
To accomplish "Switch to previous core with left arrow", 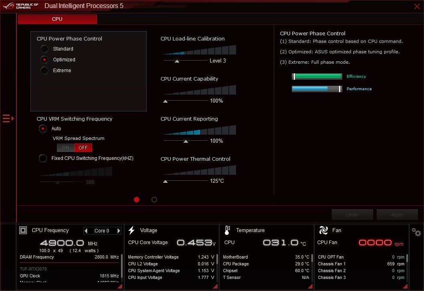I will click(86, 231).
